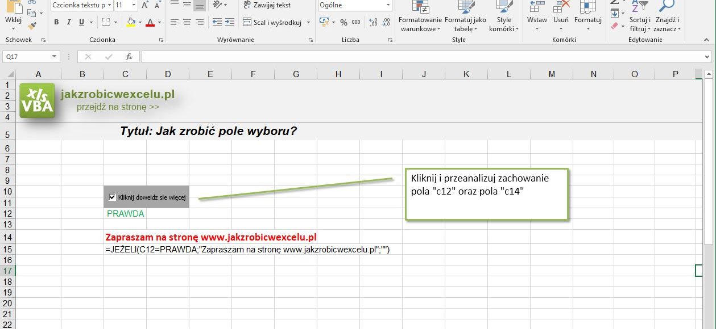Select row 12 header
Screen dimensions: 716x329
click(x=7, y=214)
